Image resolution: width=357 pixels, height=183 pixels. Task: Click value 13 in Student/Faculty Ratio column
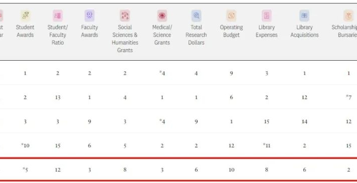click(x=58, y=97)
